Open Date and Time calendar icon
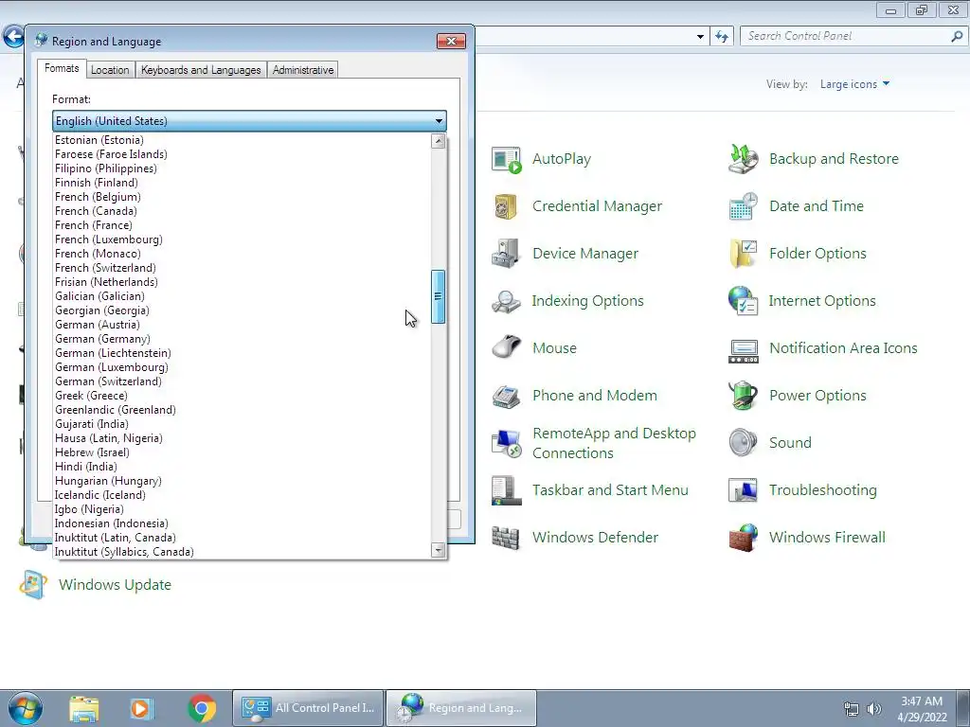Screen dimensions: 970x727 [743, 206]
